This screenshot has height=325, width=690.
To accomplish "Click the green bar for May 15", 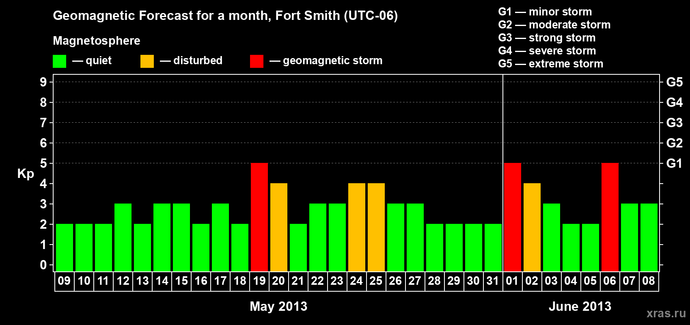I will 181,237.
